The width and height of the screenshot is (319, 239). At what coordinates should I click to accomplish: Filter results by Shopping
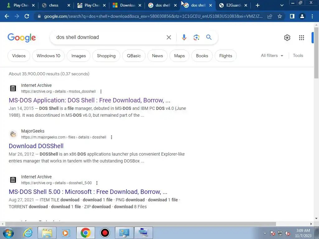pyautogui.click(x=106, y=56)
